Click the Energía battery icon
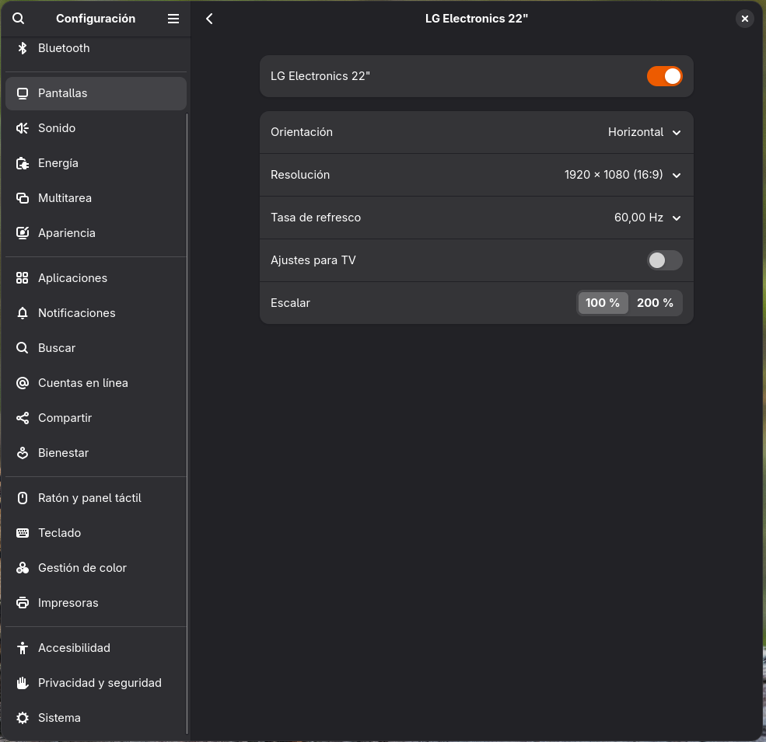The image size is (766, 742). (23, 163)
